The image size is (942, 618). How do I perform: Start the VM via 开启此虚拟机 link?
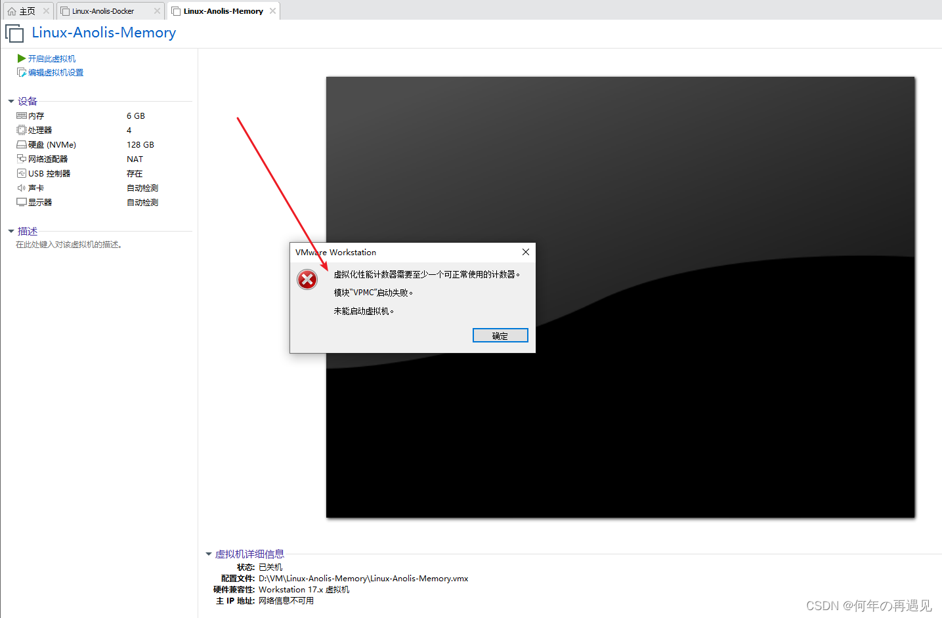[x=52, y=58]
